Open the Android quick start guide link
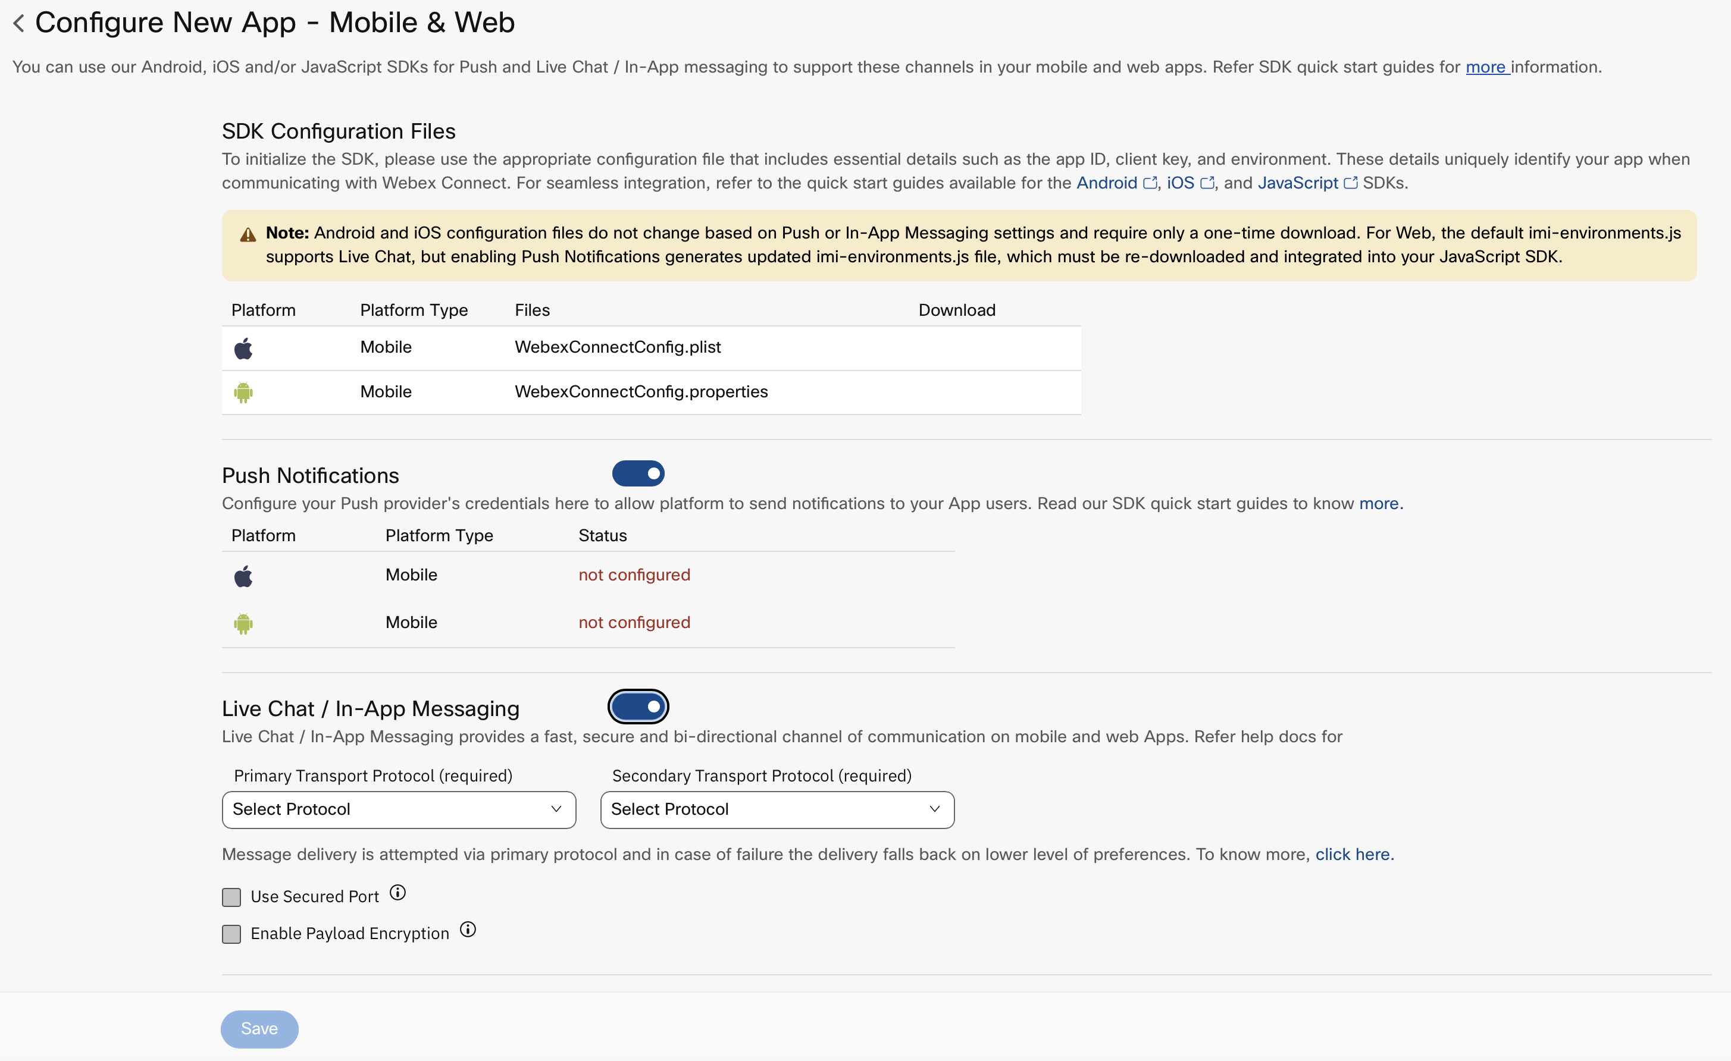The width and height of the screenshot is (1731, 1061). (1106, 183)
